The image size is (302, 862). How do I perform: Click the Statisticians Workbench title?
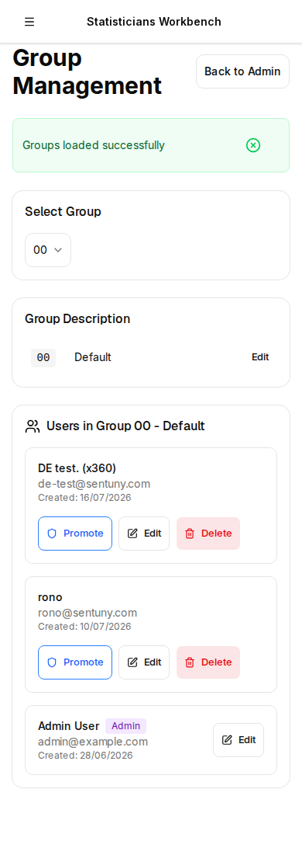coord(154,22)
